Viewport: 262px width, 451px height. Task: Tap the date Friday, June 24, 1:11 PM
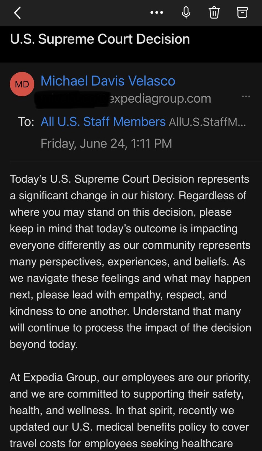pos(106,143)
